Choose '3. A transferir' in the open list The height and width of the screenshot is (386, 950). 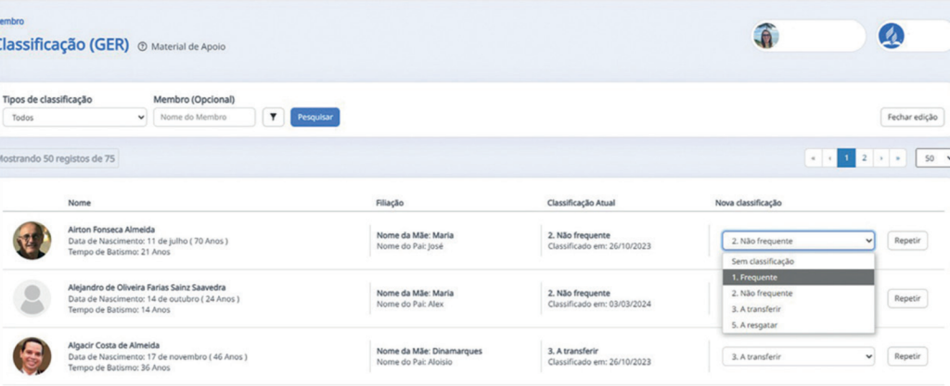(x=798, y=308)
